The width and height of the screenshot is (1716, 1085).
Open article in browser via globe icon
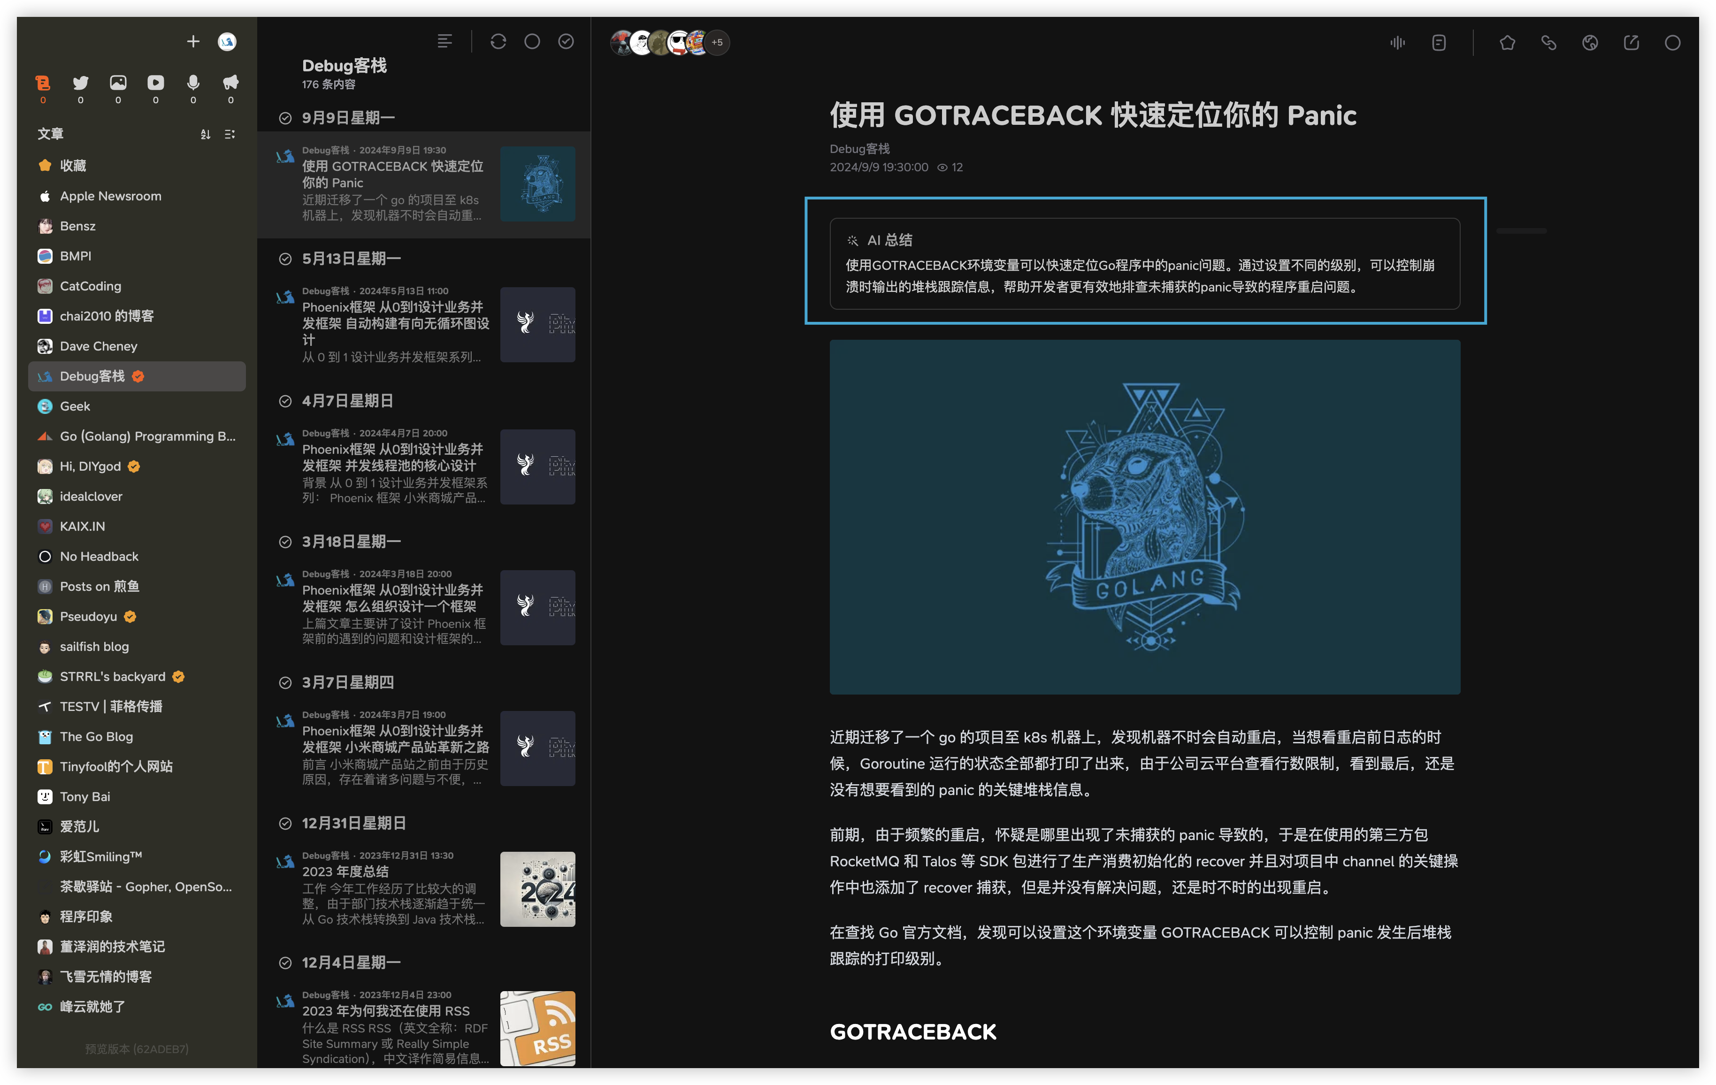click(x=1590, y=43)
